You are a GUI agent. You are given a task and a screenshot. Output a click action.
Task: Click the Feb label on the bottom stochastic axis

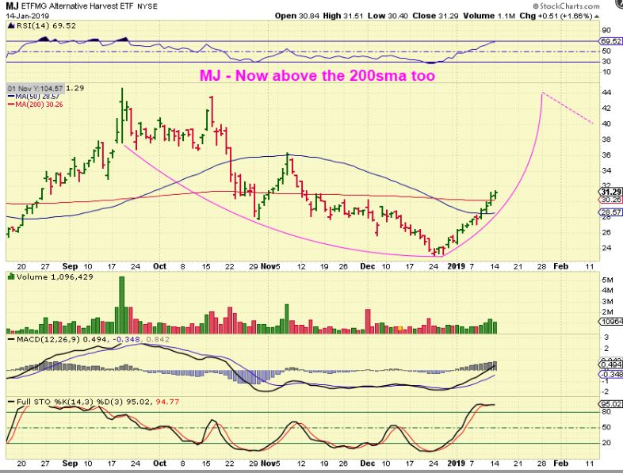(x=560, y=463)
